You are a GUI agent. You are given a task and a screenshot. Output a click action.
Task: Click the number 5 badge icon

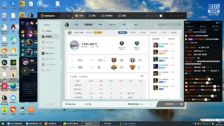(132, 67)
